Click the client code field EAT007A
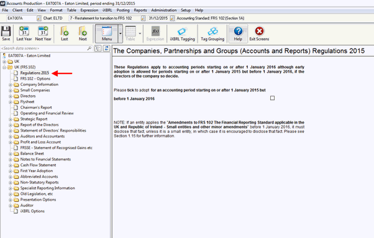This screenshot has width=374, height=238. (x=21, y=18)
